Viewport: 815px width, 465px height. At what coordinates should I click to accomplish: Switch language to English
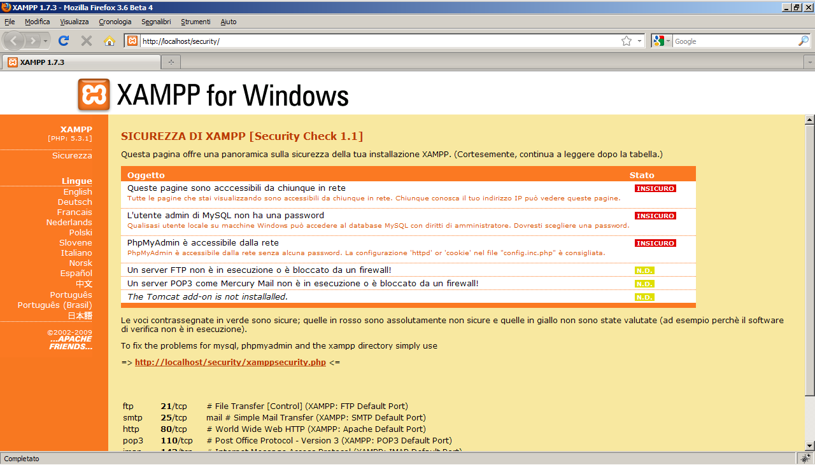[x=78, y=191]
